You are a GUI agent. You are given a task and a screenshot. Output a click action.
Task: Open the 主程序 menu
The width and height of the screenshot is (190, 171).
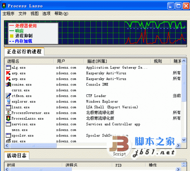point(9,14)
